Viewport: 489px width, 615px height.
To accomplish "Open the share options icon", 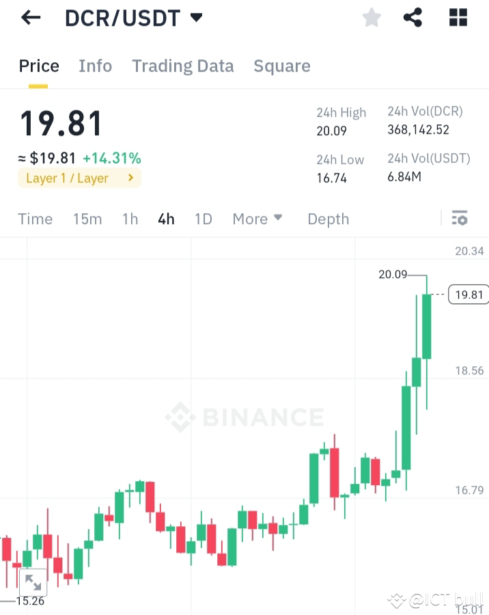I will pyautogui.click(x=412, y=17).
